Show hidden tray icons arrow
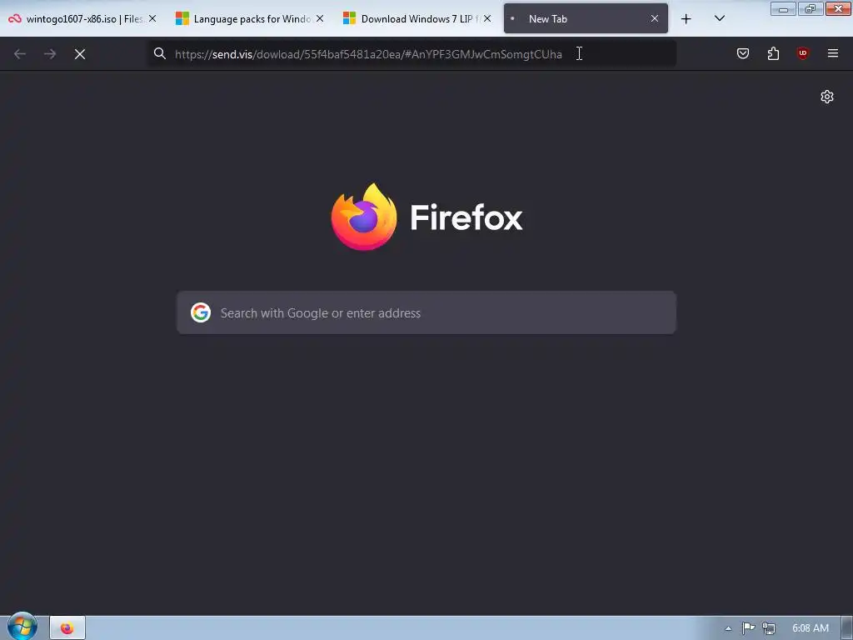 pyautogui.click(x=728, y=628)
